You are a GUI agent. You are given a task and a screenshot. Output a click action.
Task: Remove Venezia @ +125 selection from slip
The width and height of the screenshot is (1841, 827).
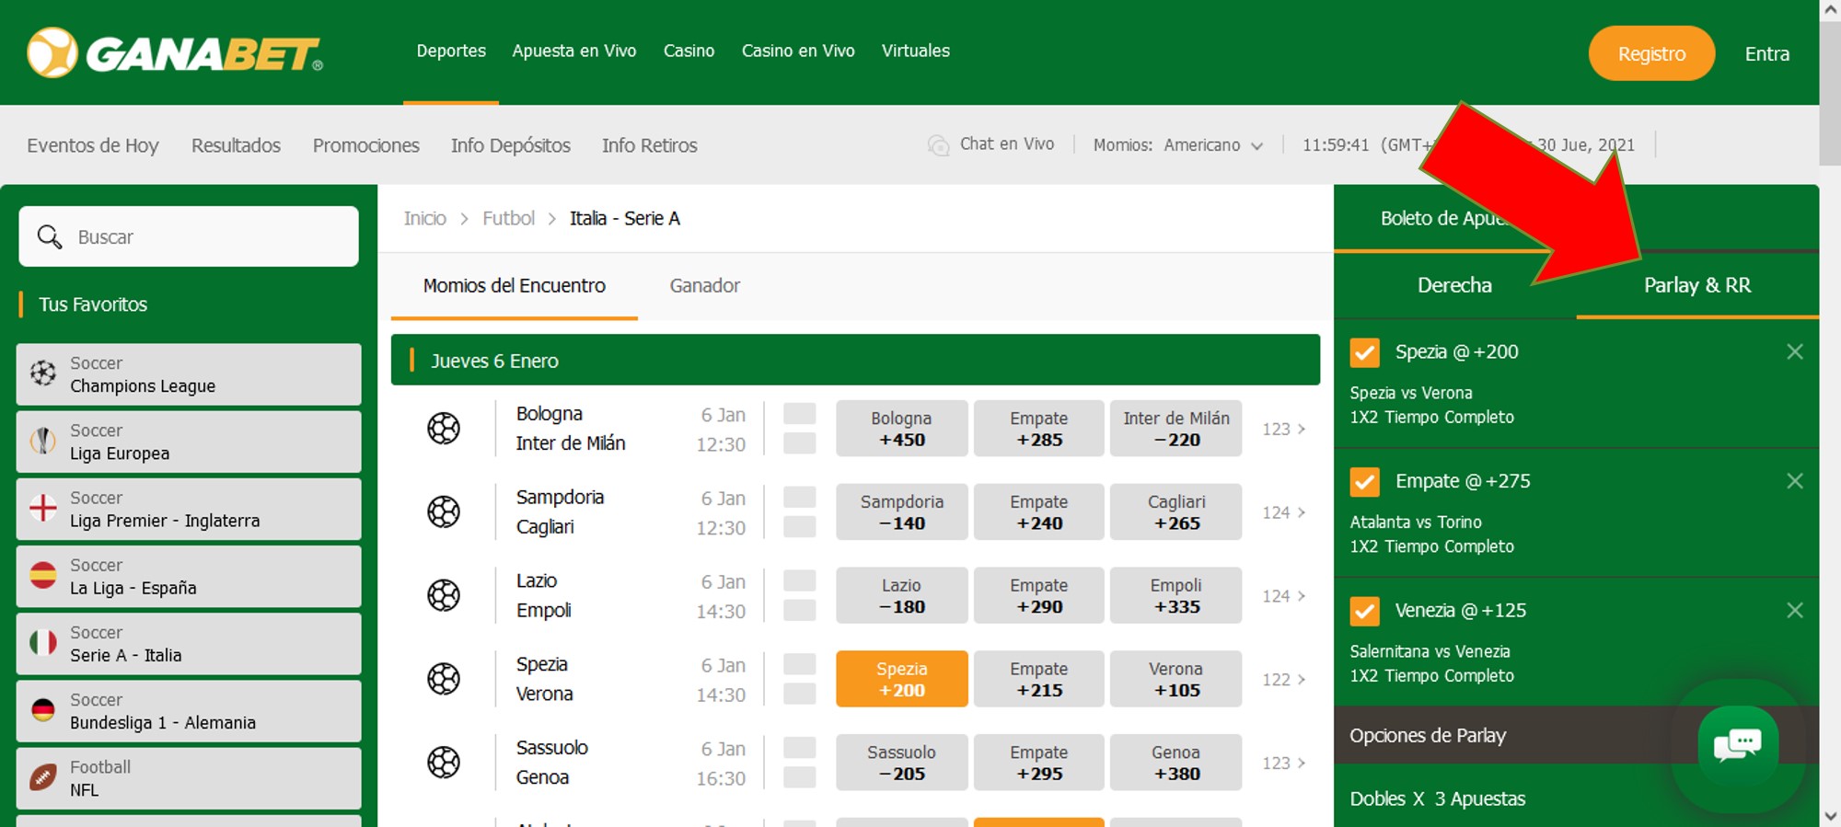click(x=1794, y=610)
